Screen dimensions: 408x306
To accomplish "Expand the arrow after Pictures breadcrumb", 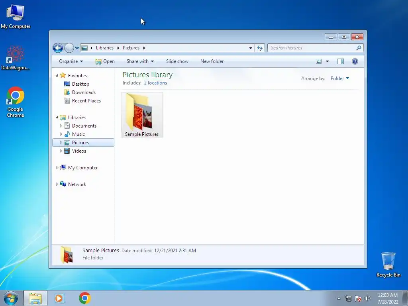I will [144, 48].
